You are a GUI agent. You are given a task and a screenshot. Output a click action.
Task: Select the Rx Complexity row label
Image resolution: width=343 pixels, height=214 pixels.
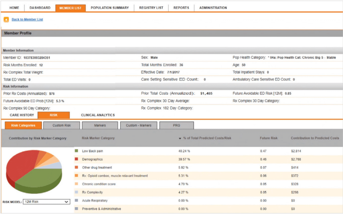pos(92,192)
